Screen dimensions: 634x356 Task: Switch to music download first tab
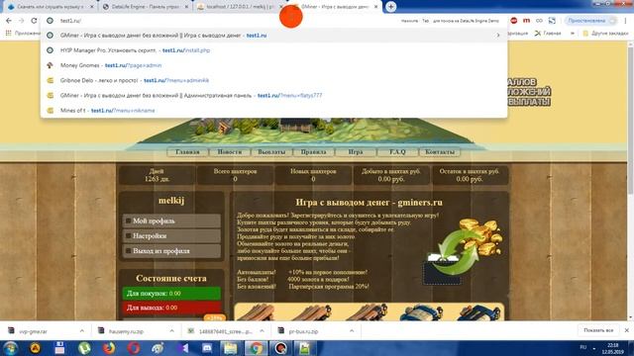(x=51, y=7)
